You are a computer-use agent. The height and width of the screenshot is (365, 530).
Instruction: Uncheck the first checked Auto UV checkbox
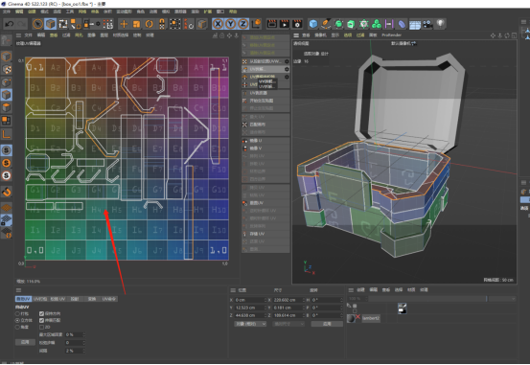pos(41,313)
